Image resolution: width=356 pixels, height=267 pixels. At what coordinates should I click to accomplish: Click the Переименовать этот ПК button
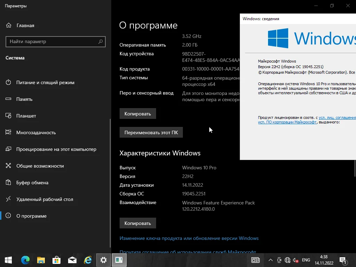(151, 132)
